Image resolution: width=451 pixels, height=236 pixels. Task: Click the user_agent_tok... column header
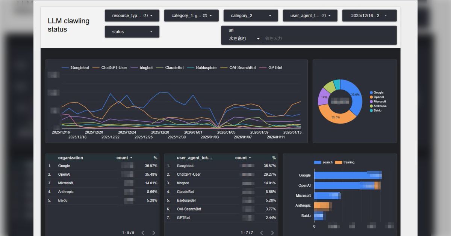pyautogui.click(x=194, y=158)
